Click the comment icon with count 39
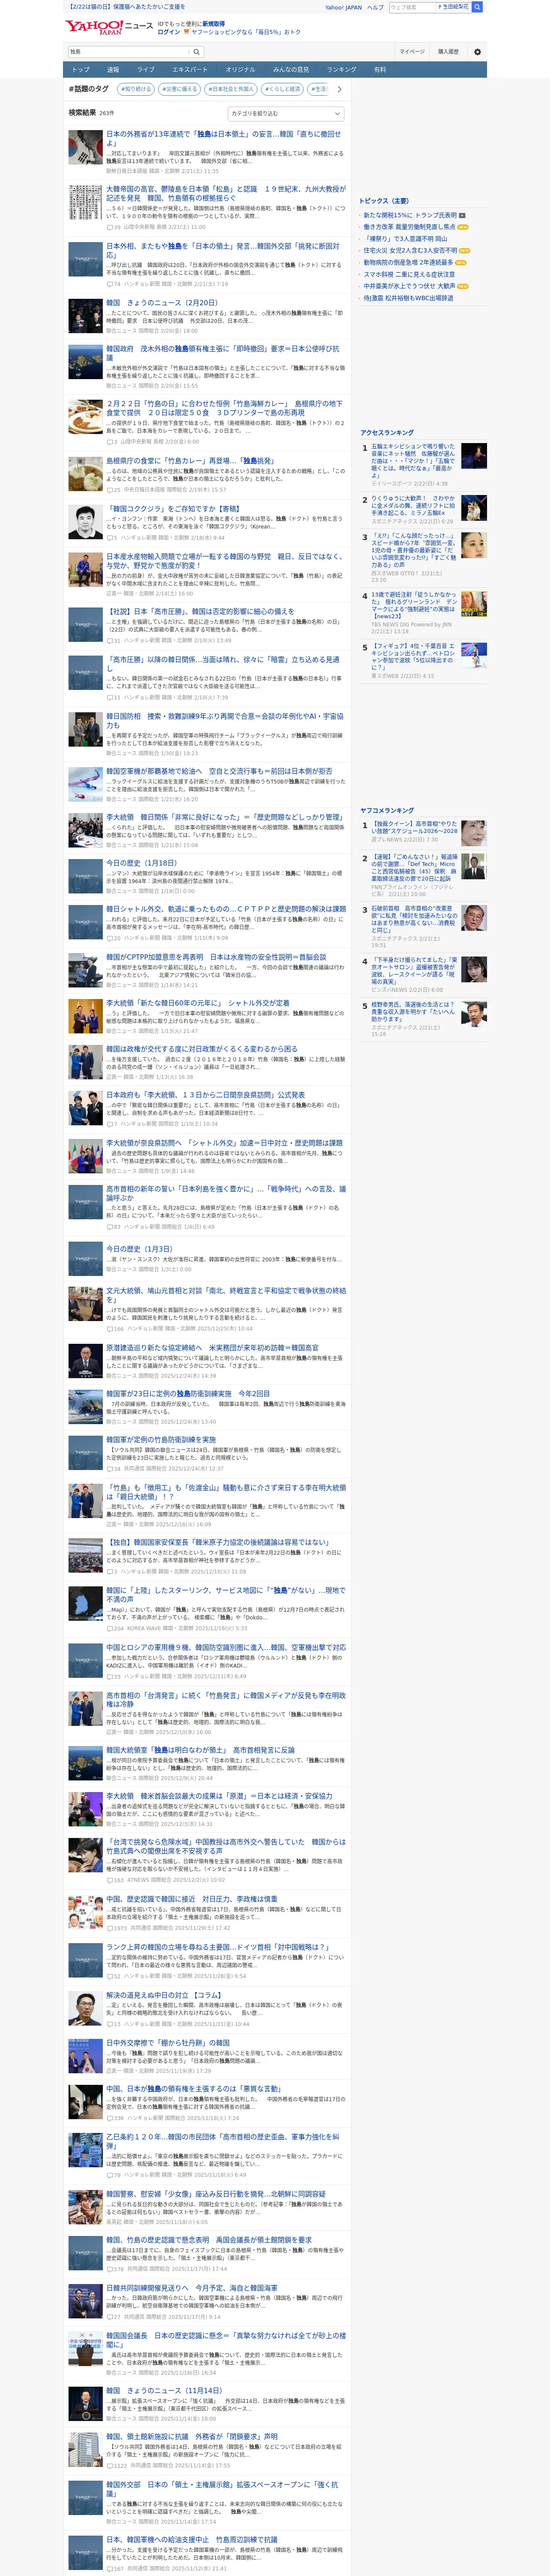The image size is (550, 2576). [110, 227]
